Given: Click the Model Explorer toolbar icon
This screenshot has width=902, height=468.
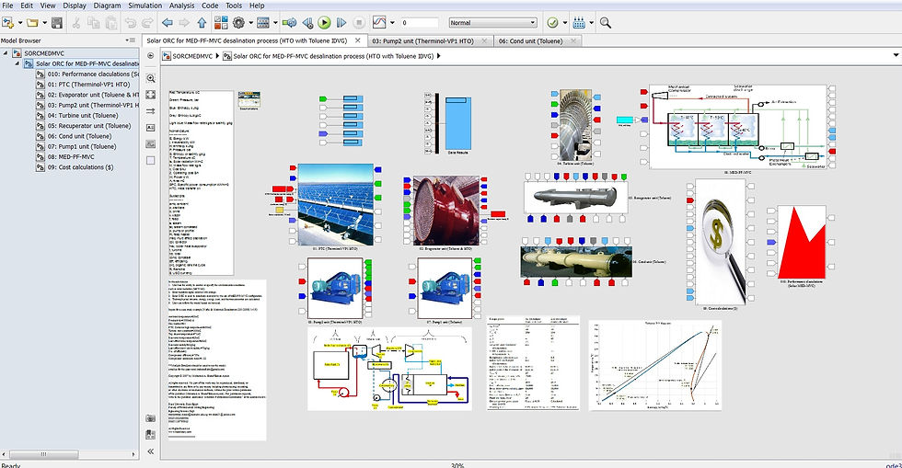Looking at the screenshot, I should click(263, 23).
